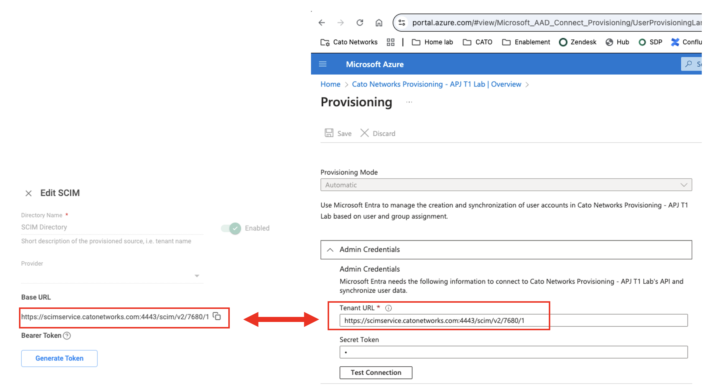Expand the Provider dropdown

pyautogui.click(x=197, y=275)
